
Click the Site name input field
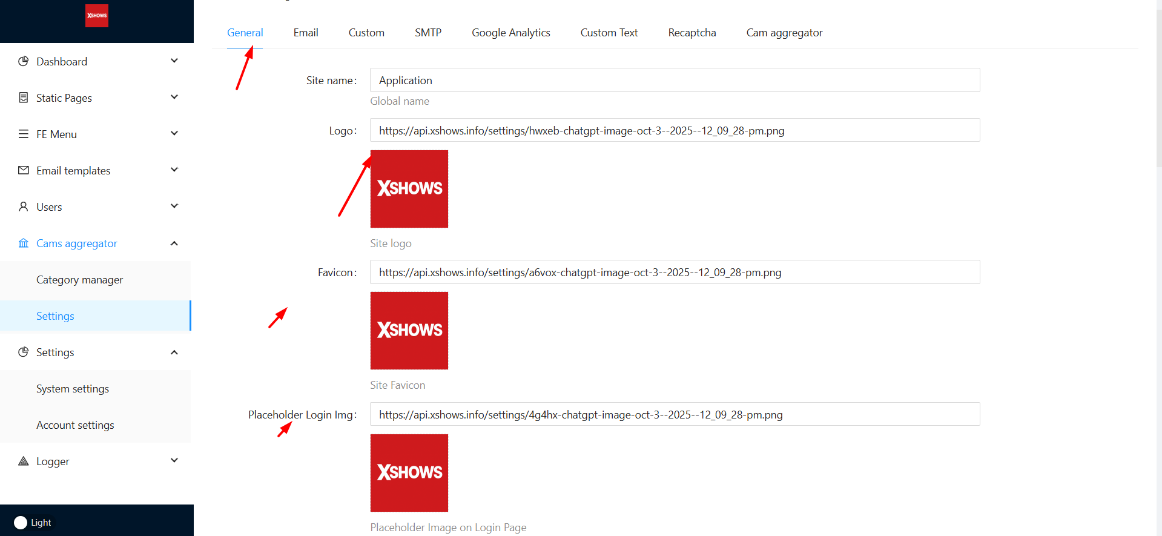coord(674,81)
